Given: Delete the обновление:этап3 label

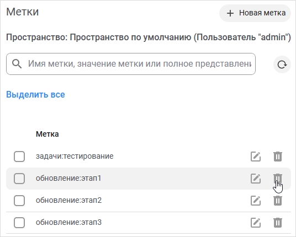Looking at the screenshot, I should [x=277, y=223].
